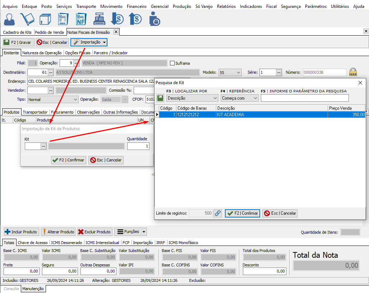Expand the Localizar Por dropdown
This screenshot has height=293, width=369.
pyautogui.click(x=192, y=98)
